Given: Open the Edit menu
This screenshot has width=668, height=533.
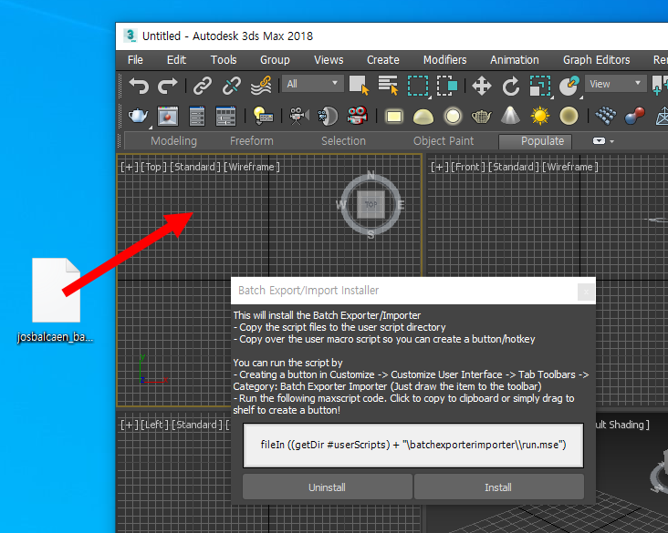Looking at the screenshot, I should pos(176,60).
